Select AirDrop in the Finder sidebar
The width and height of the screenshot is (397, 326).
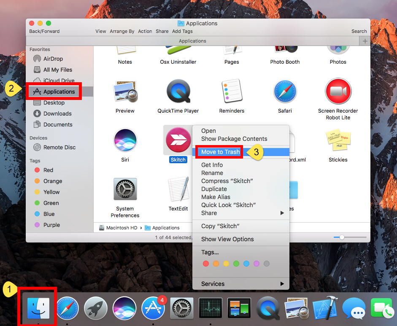coord(48,58)
